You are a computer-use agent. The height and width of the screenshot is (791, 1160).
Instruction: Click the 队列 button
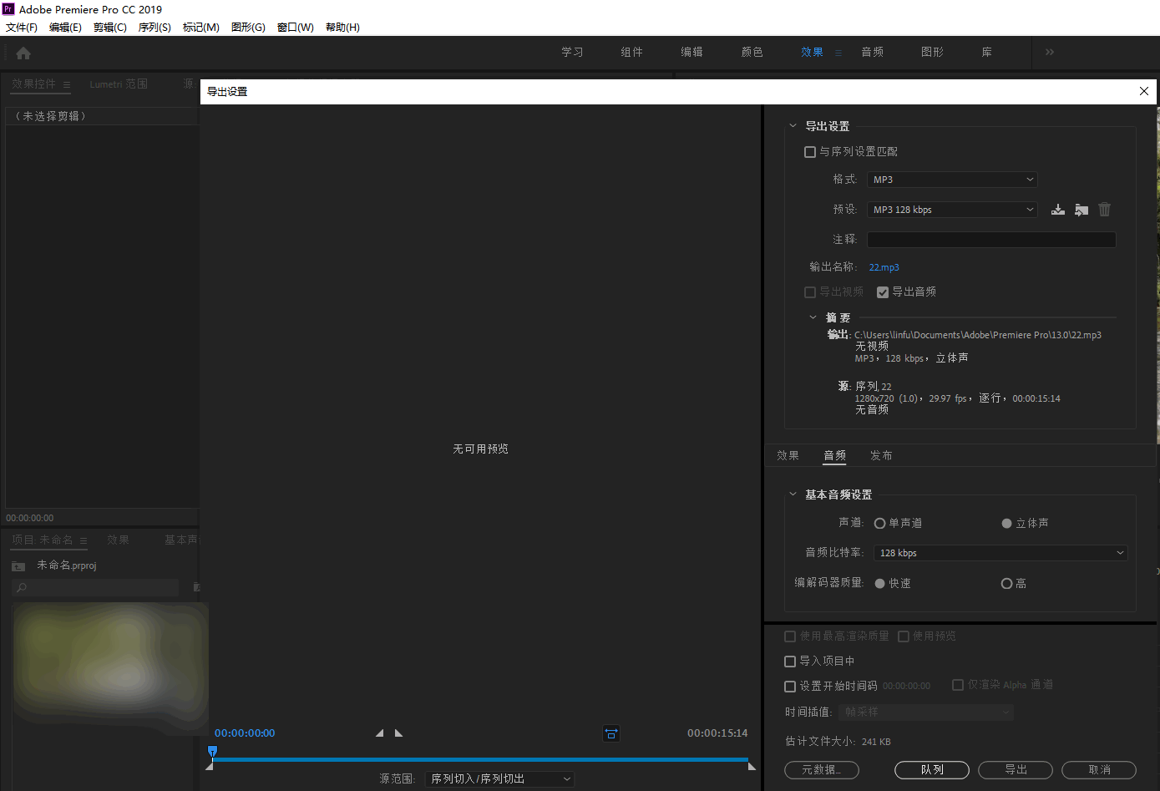click(932, 770)
